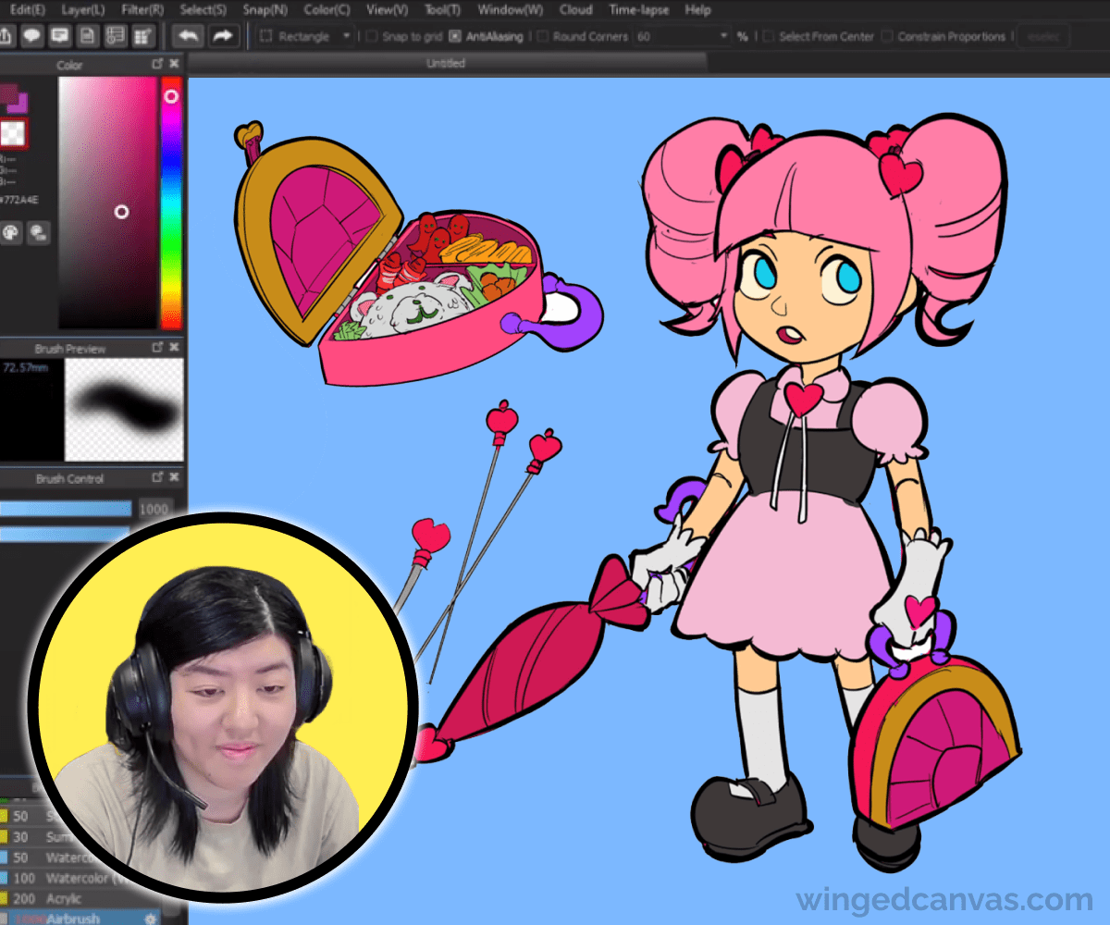Pop out the Color panel
Screen dimensions: 1110x925
(x=157, y=64)
